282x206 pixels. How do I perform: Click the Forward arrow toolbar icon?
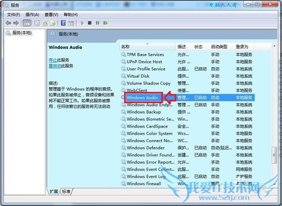coord(16,23)
